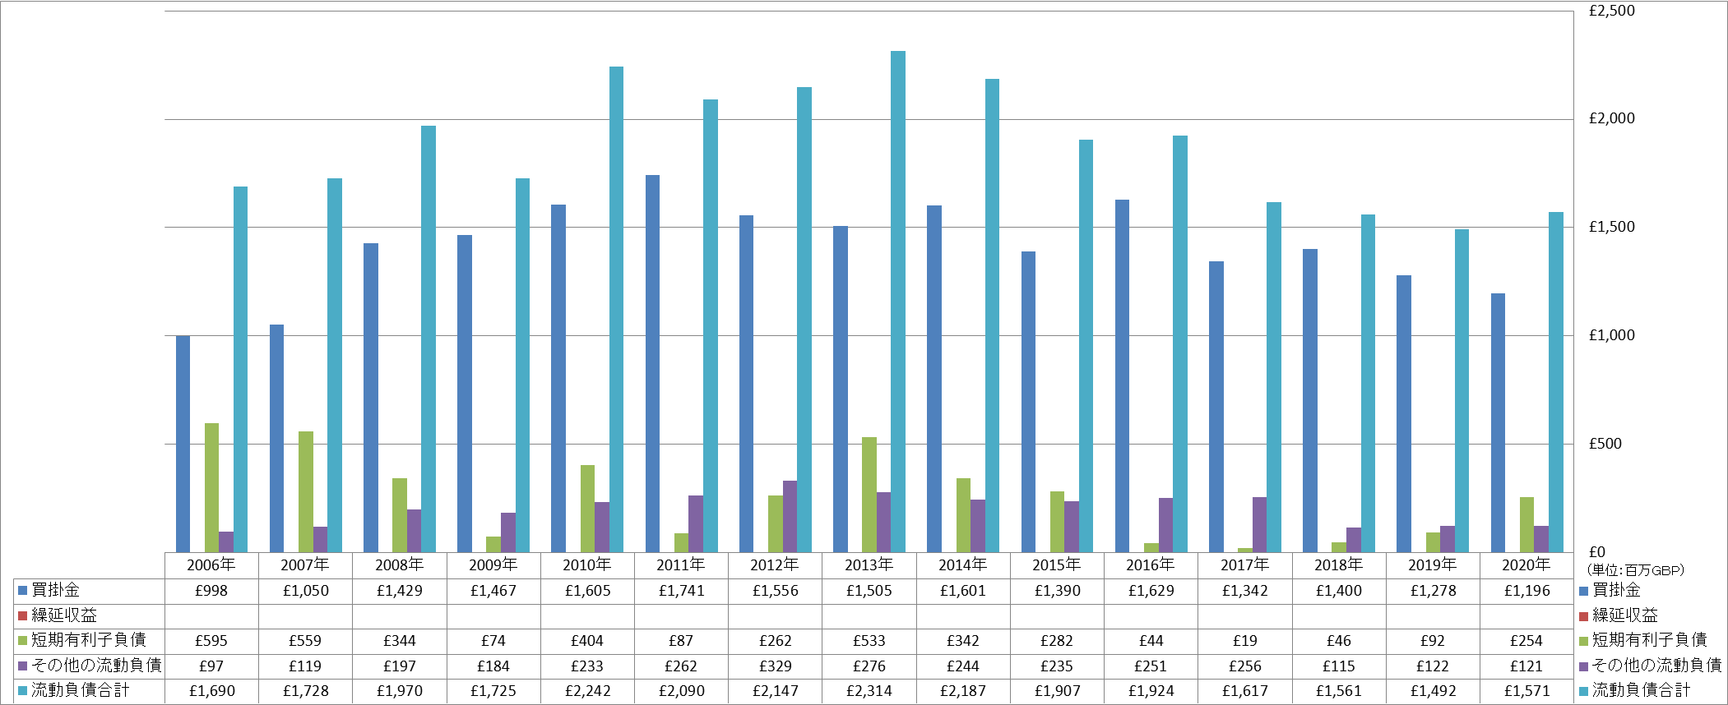Click the 2010年 column header
The image size is (1728, 705).
[587, 565]
